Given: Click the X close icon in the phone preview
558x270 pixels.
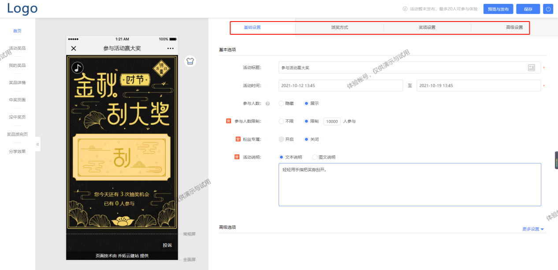Looking at the screenshot, I should [73, 48].
